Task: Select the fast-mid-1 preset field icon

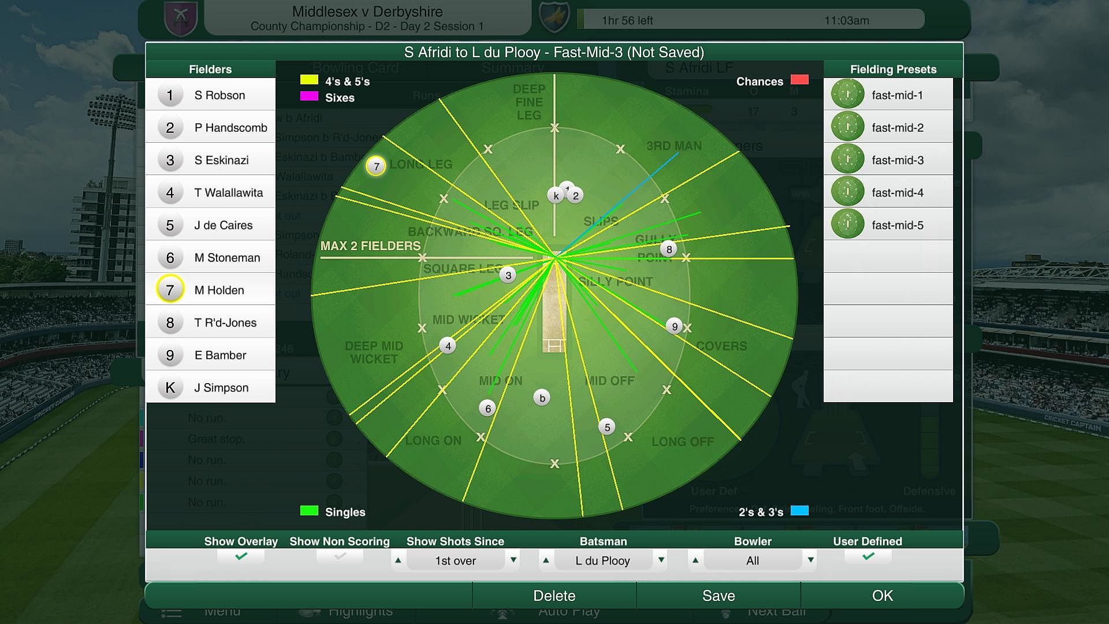Action: point(847,94)
